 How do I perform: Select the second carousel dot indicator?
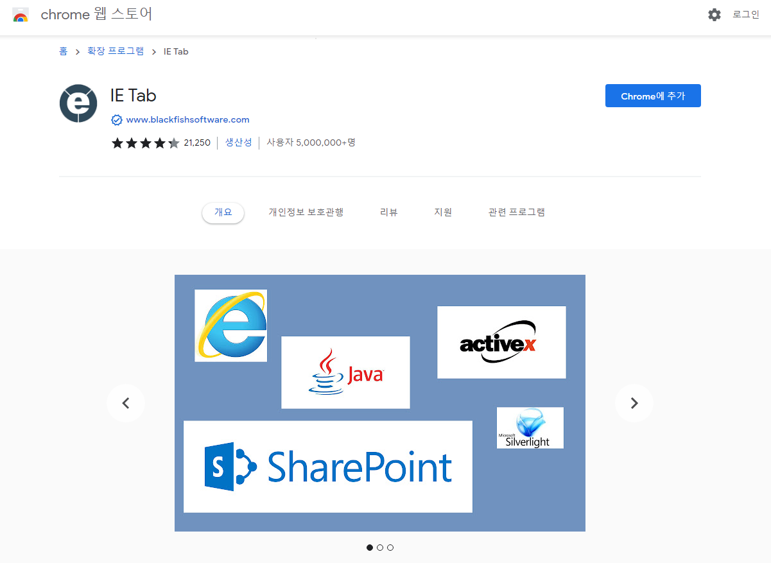click(x=380, y=548)
